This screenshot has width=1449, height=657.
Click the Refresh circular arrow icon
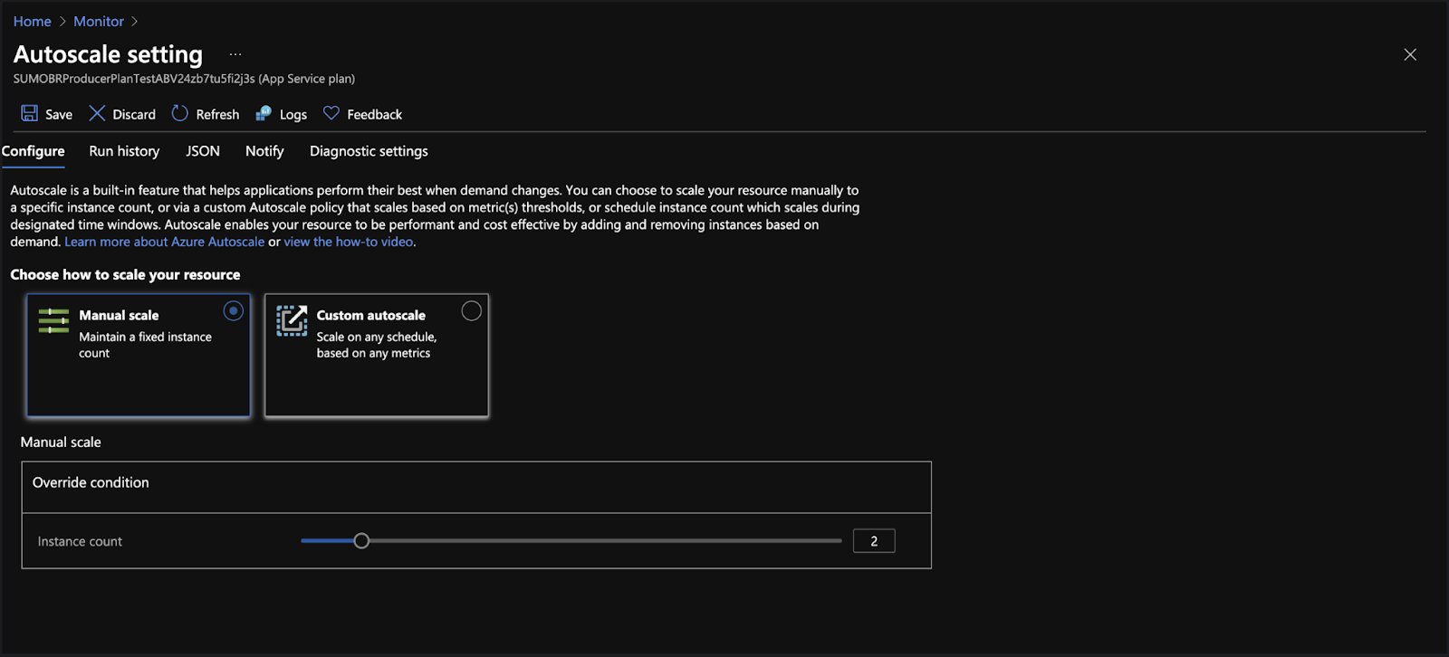pos(180,113)
